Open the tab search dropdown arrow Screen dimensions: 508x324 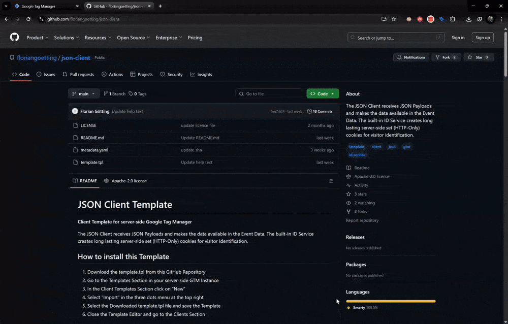tap(6, 6)
